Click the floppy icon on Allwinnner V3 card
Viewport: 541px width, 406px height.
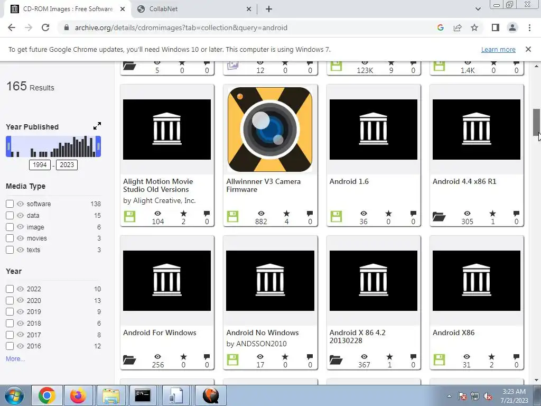pos(233,217)
